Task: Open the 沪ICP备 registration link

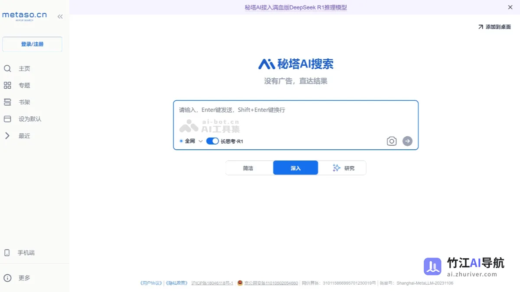Action: tap(212, 283)
